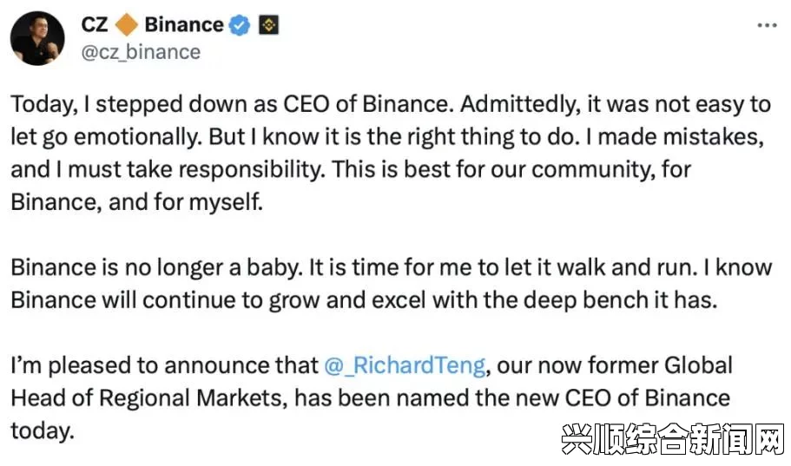The image size is (791, 466).
Task: Click the phrase "our now former Global"
Action: [x=615, y=365]
